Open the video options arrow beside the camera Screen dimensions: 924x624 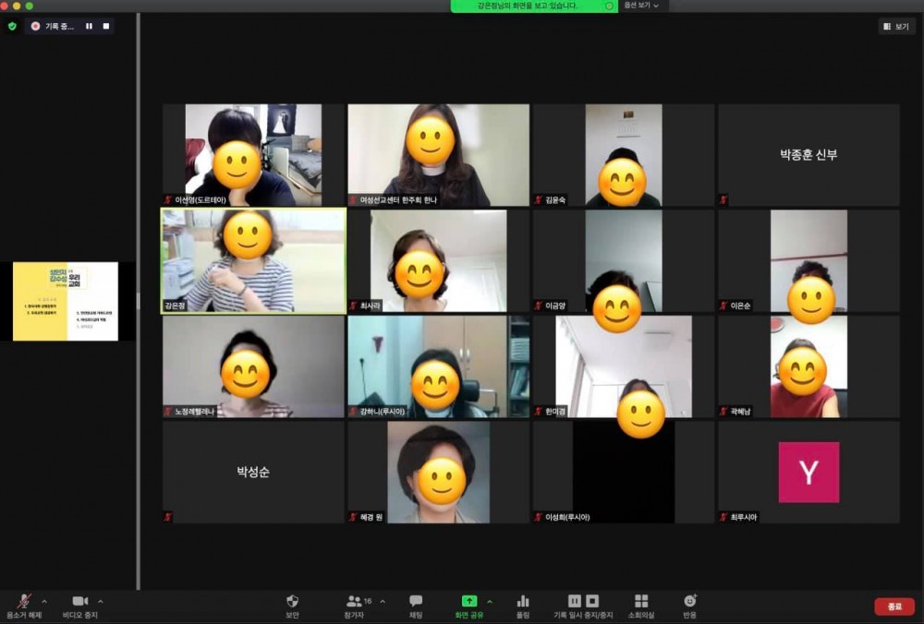(101, 601)
